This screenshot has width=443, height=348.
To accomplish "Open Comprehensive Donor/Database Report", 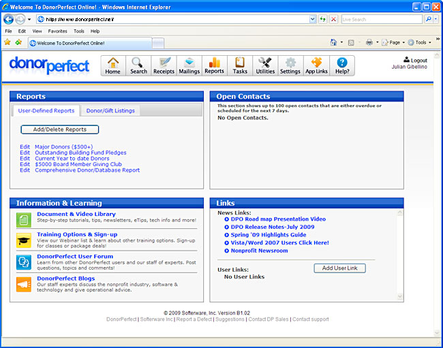I will (x=87, y=170).
